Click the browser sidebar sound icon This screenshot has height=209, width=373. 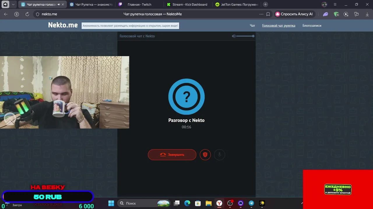click(x=5, y=4)
